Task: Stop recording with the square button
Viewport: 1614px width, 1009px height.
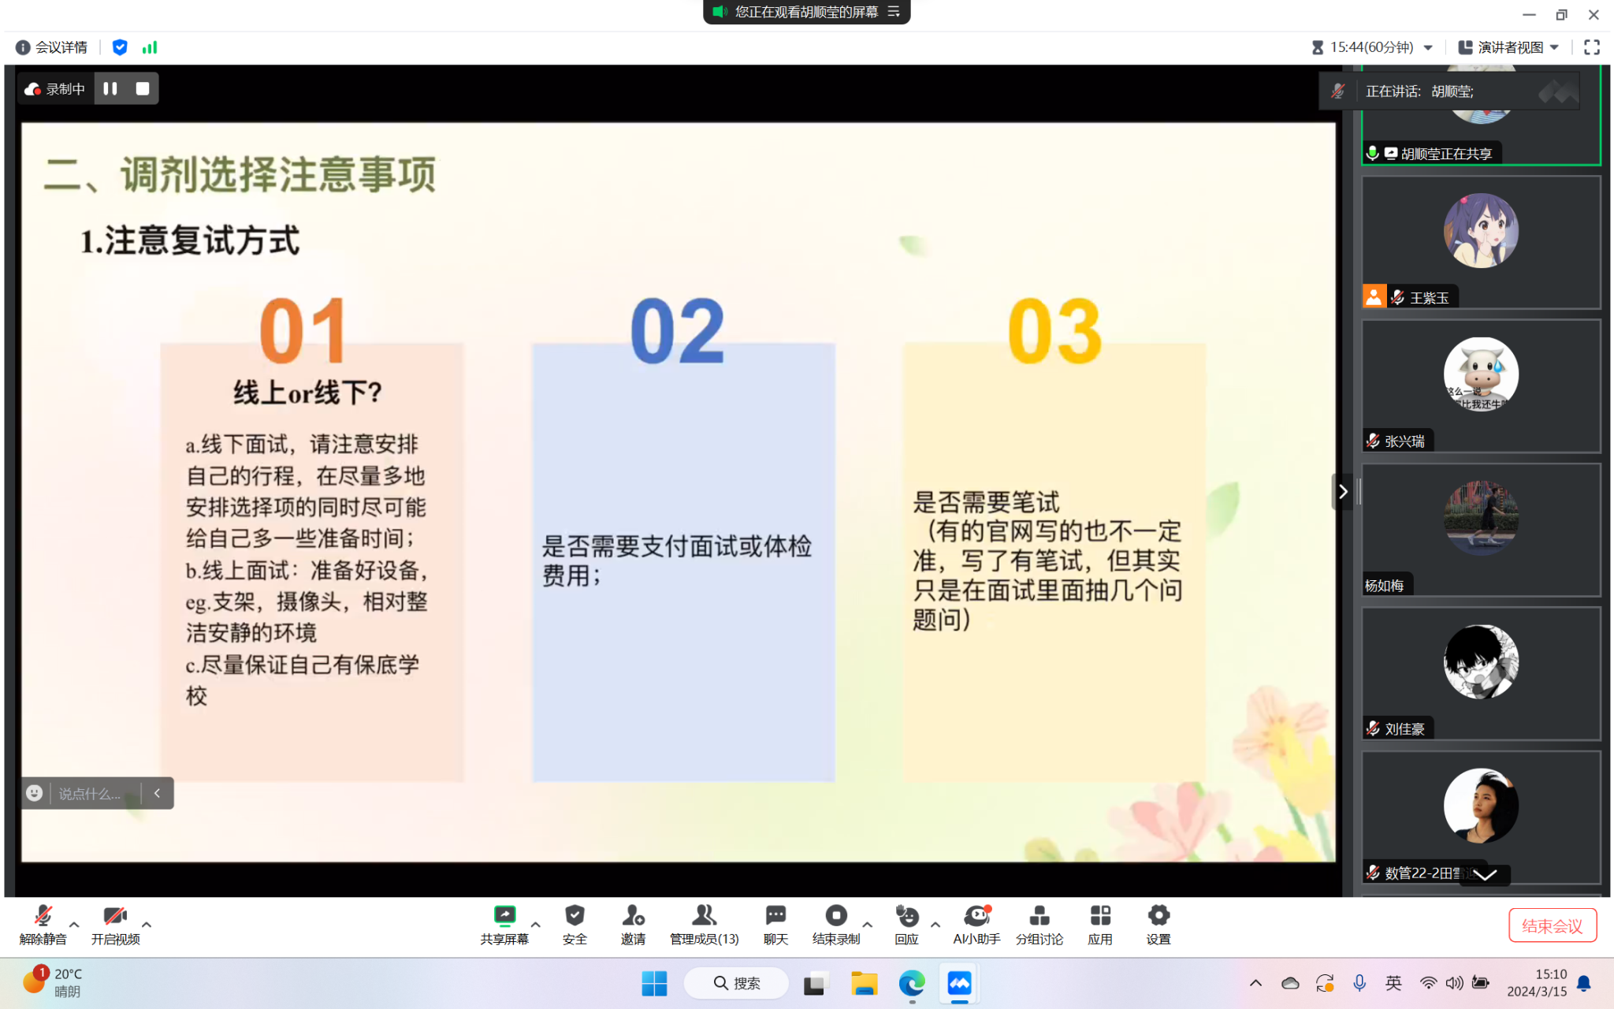Action: (143, 88)
